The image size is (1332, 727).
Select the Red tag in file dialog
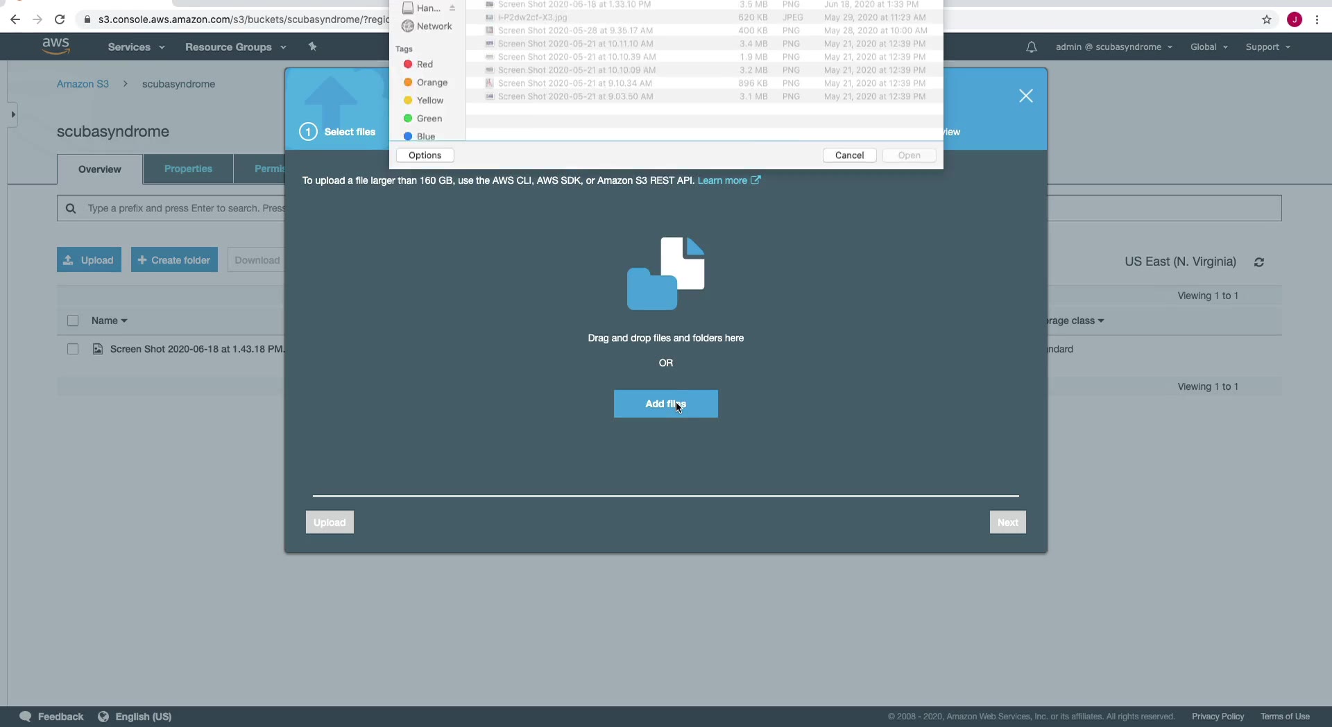[418, 65]
